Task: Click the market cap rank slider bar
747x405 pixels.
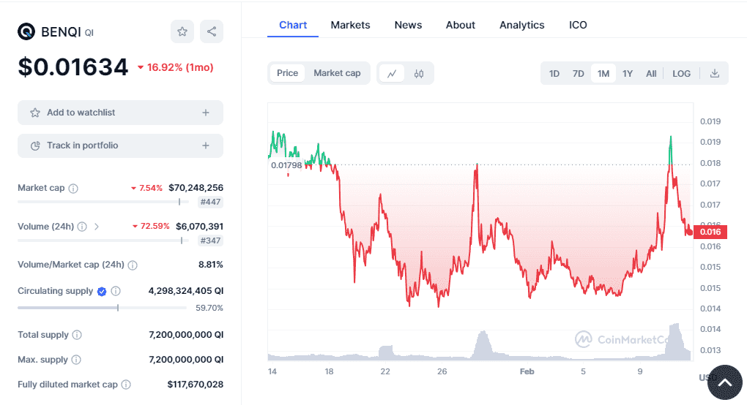Action: pyautogui.click(x=103, y=202)
